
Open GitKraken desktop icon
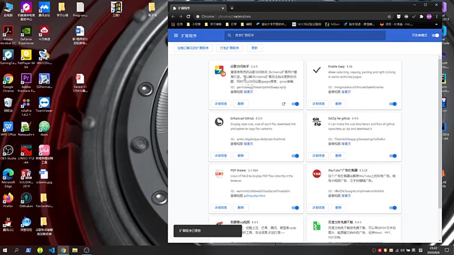[x=26, y=200]
